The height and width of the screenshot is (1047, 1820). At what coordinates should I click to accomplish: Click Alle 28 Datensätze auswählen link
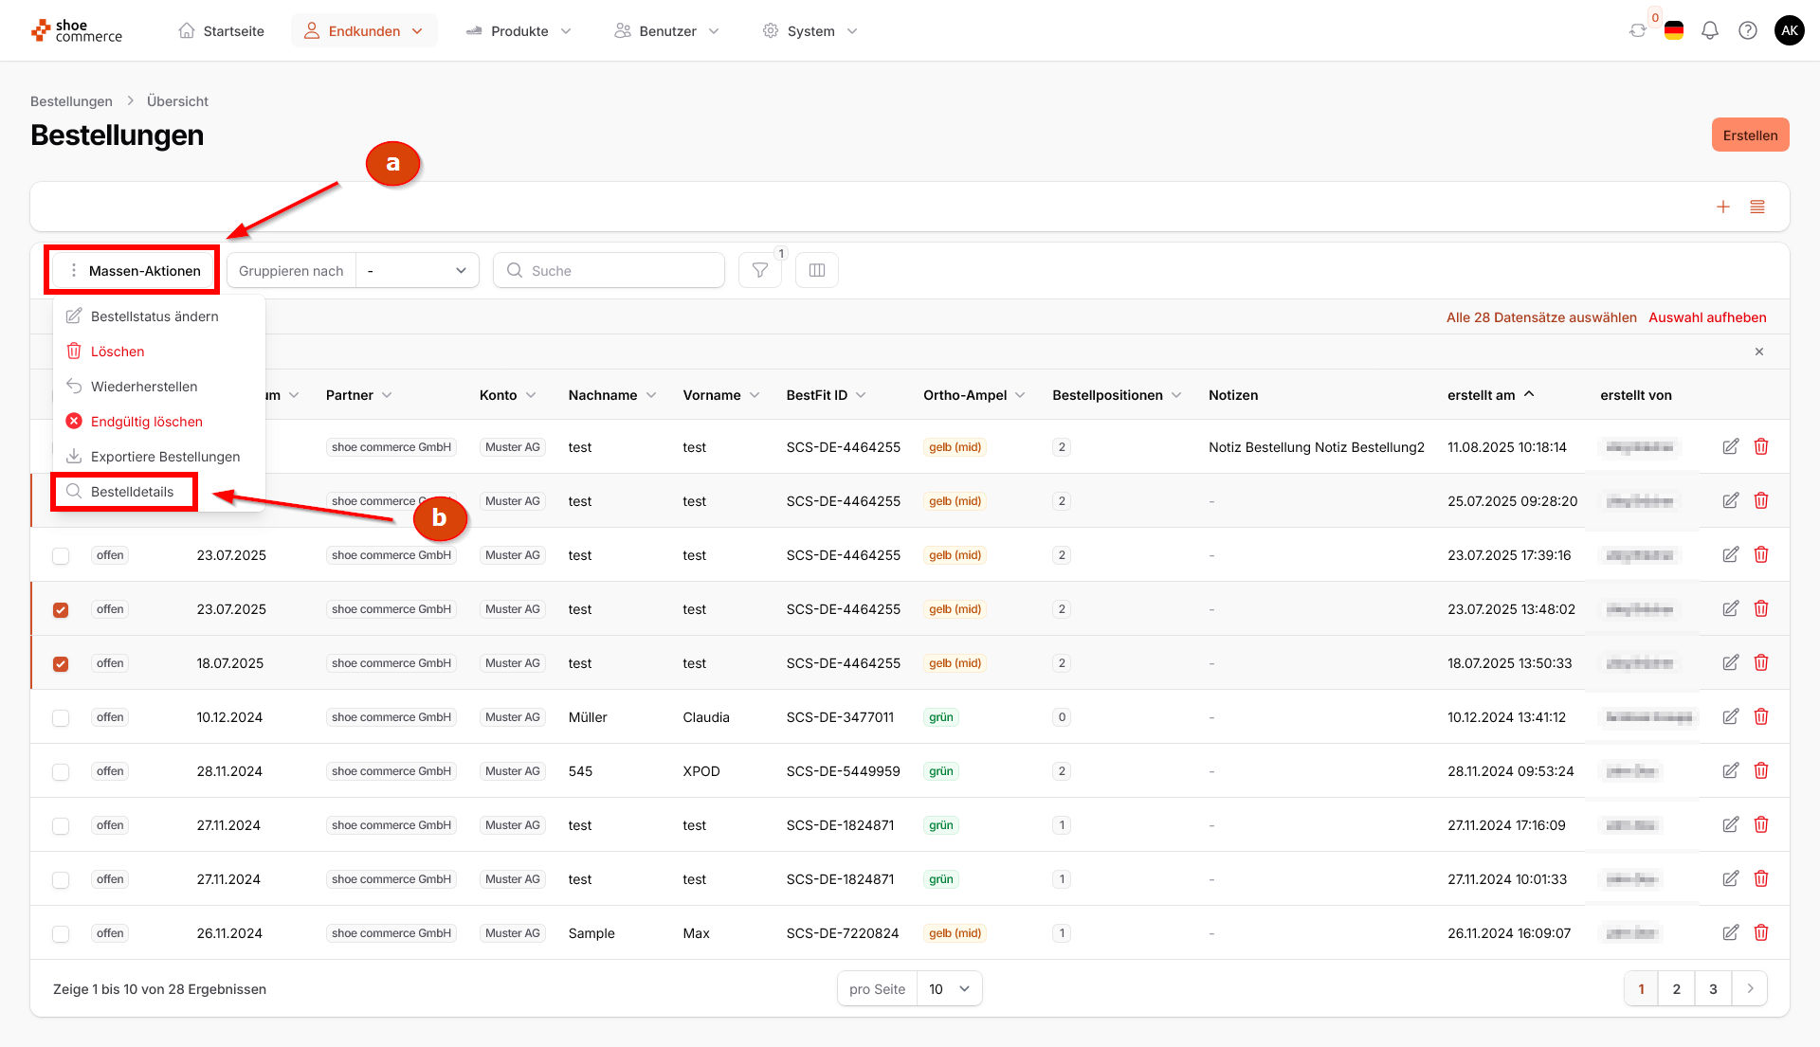tap(1540, 317)
